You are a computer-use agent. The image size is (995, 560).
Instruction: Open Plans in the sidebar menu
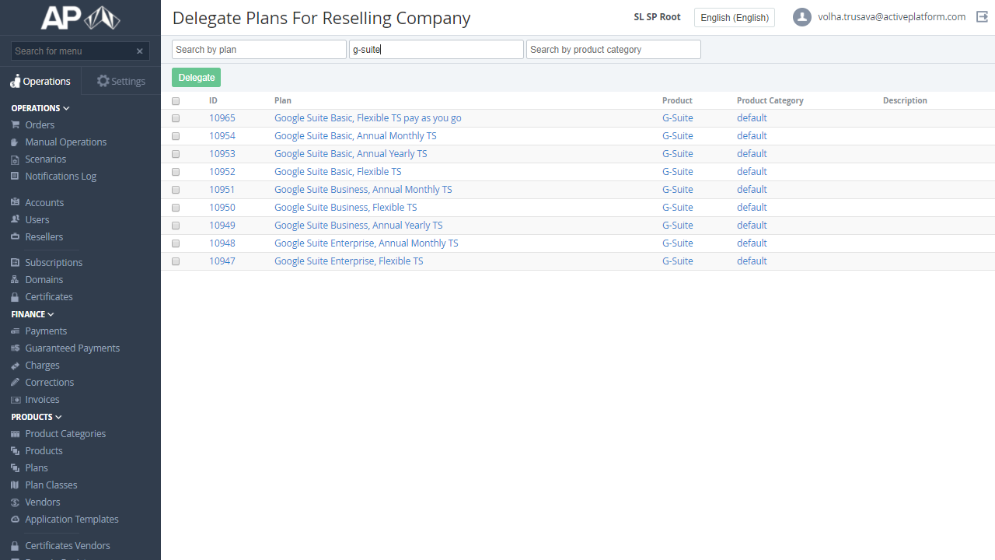(x=37, y=467)
